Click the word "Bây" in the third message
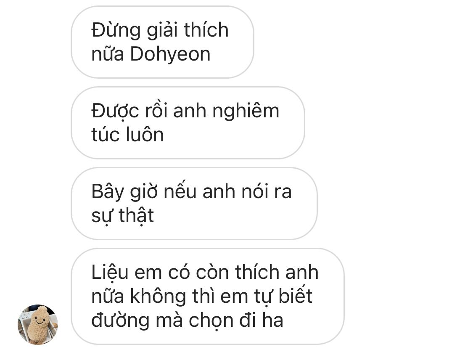Image resolution: width=473 pixels, height=347 pixels. coord(107,193)
